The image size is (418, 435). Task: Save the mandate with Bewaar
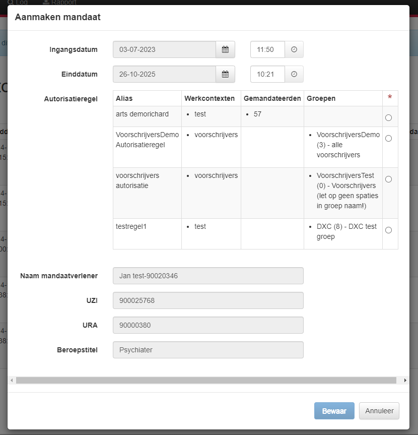click(x=334, y=411)
